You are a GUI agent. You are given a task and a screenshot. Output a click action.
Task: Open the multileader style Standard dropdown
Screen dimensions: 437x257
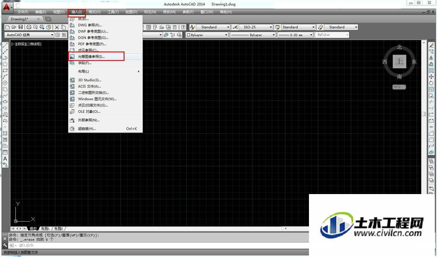341,27
